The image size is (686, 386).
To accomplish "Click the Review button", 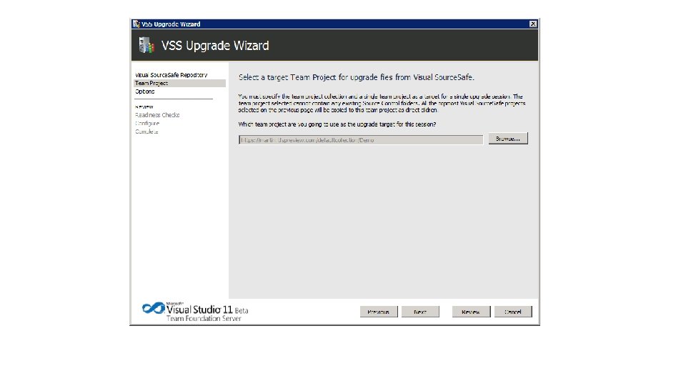I will (x=471, y=312).
